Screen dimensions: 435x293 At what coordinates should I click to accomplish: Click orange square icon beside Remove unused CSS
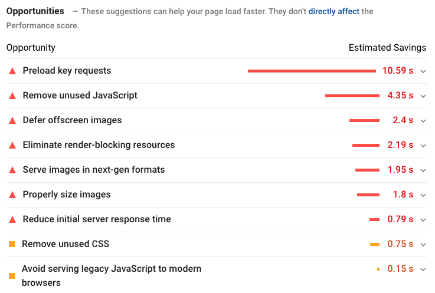pos(12,244)
